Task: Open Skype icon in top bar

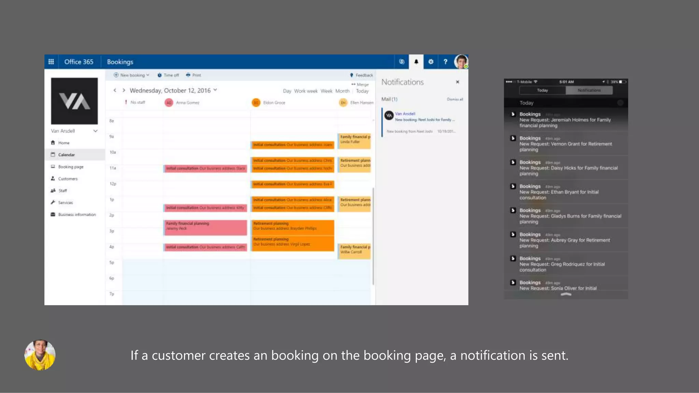Action: click(402, 62)
